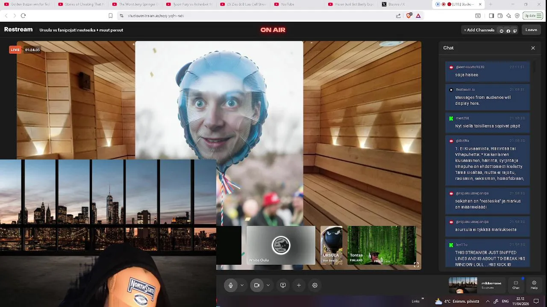
Task: Click the Update menu button
Action: [533, 16]
